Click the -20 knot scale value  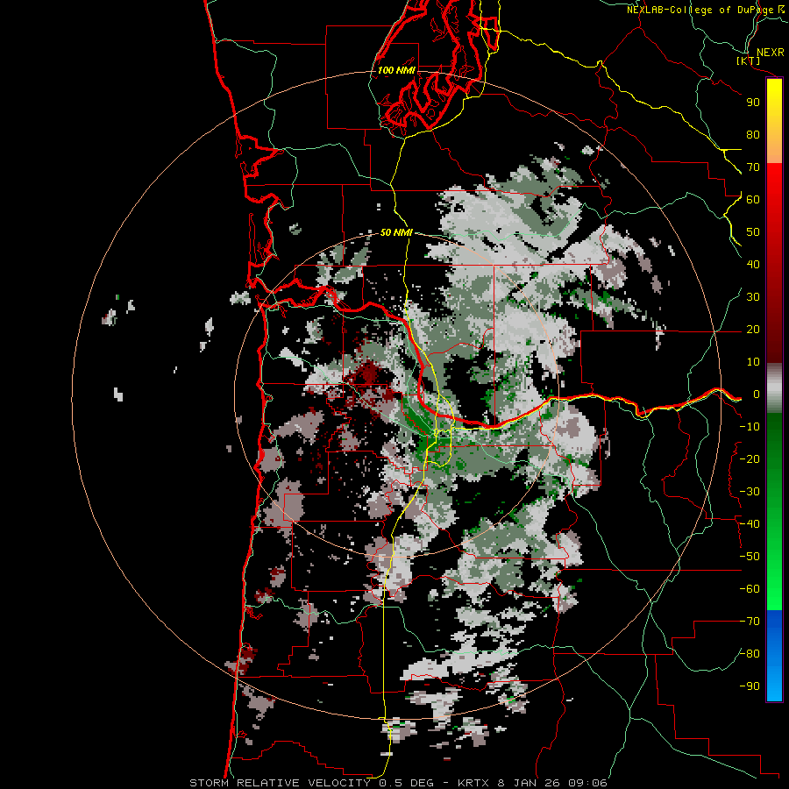click(750, 458)
